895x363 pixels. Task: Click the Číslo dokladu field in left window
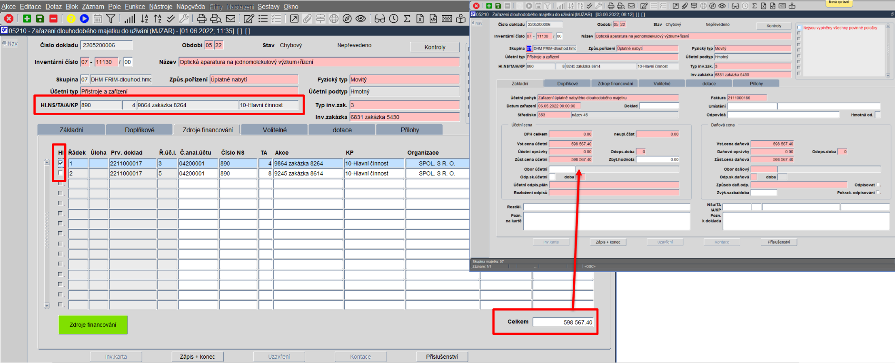tap(107, 45)
